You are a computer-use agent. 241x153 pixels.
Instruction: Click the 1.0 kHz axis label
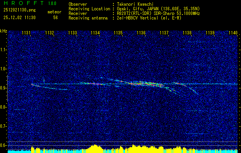pyautogui.click(x=3, y=69)
